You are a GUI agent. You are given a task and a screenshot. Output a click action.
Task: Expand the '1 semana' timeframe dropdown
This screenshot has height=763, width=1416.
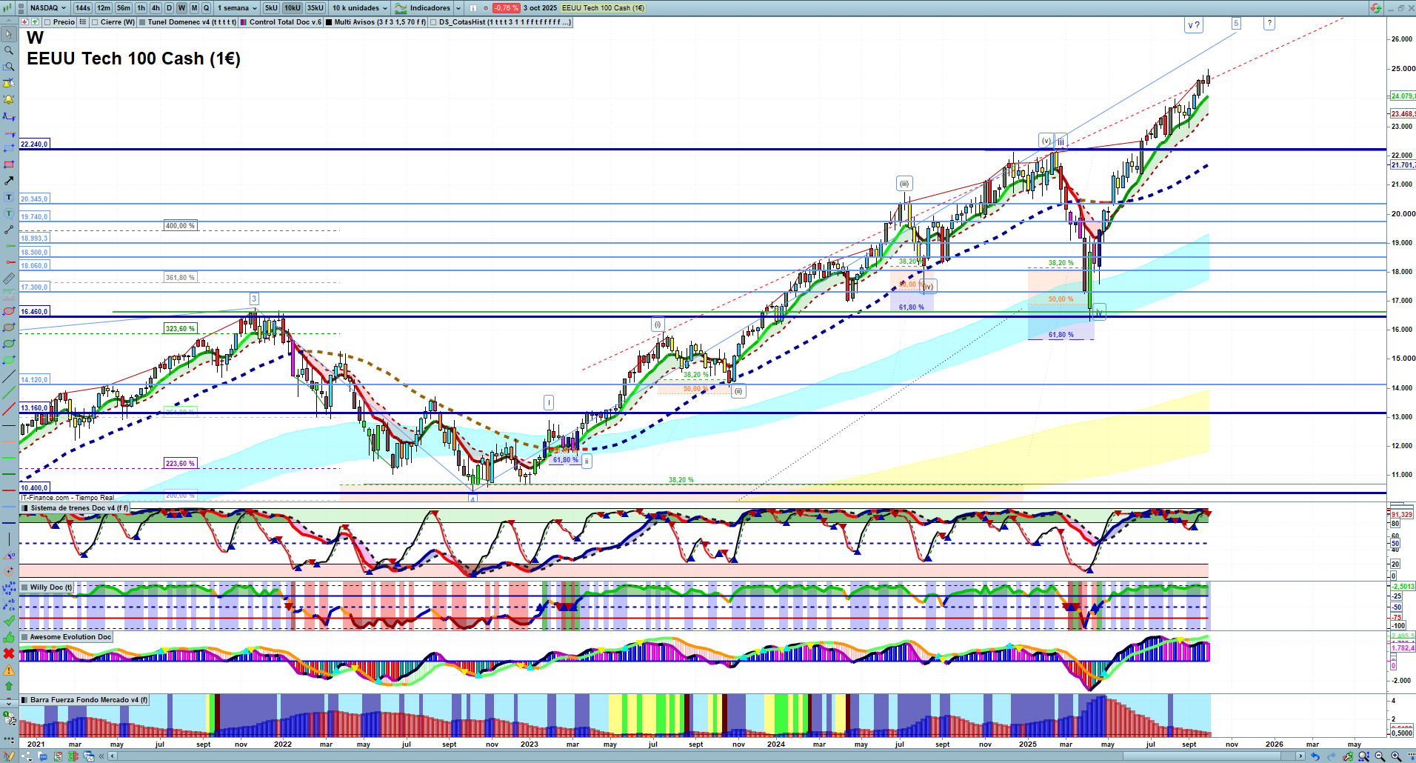point(237,8)
